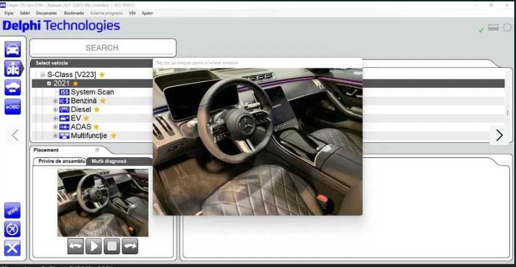The image size is (516, 267).
Task: Select the S-Class [V223] tree item
Action: (72, 75)
